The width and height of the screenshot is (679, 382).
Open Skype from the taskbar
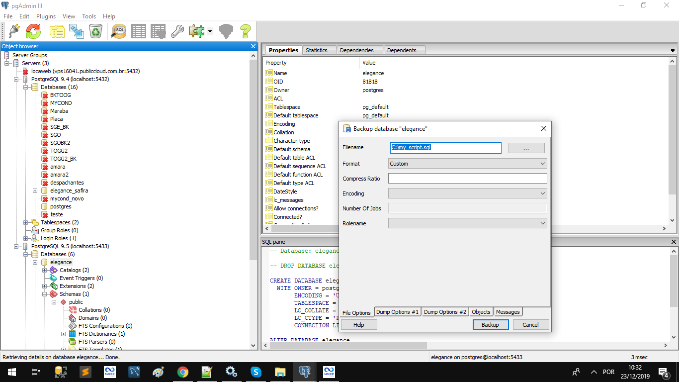tap(256, 372)
